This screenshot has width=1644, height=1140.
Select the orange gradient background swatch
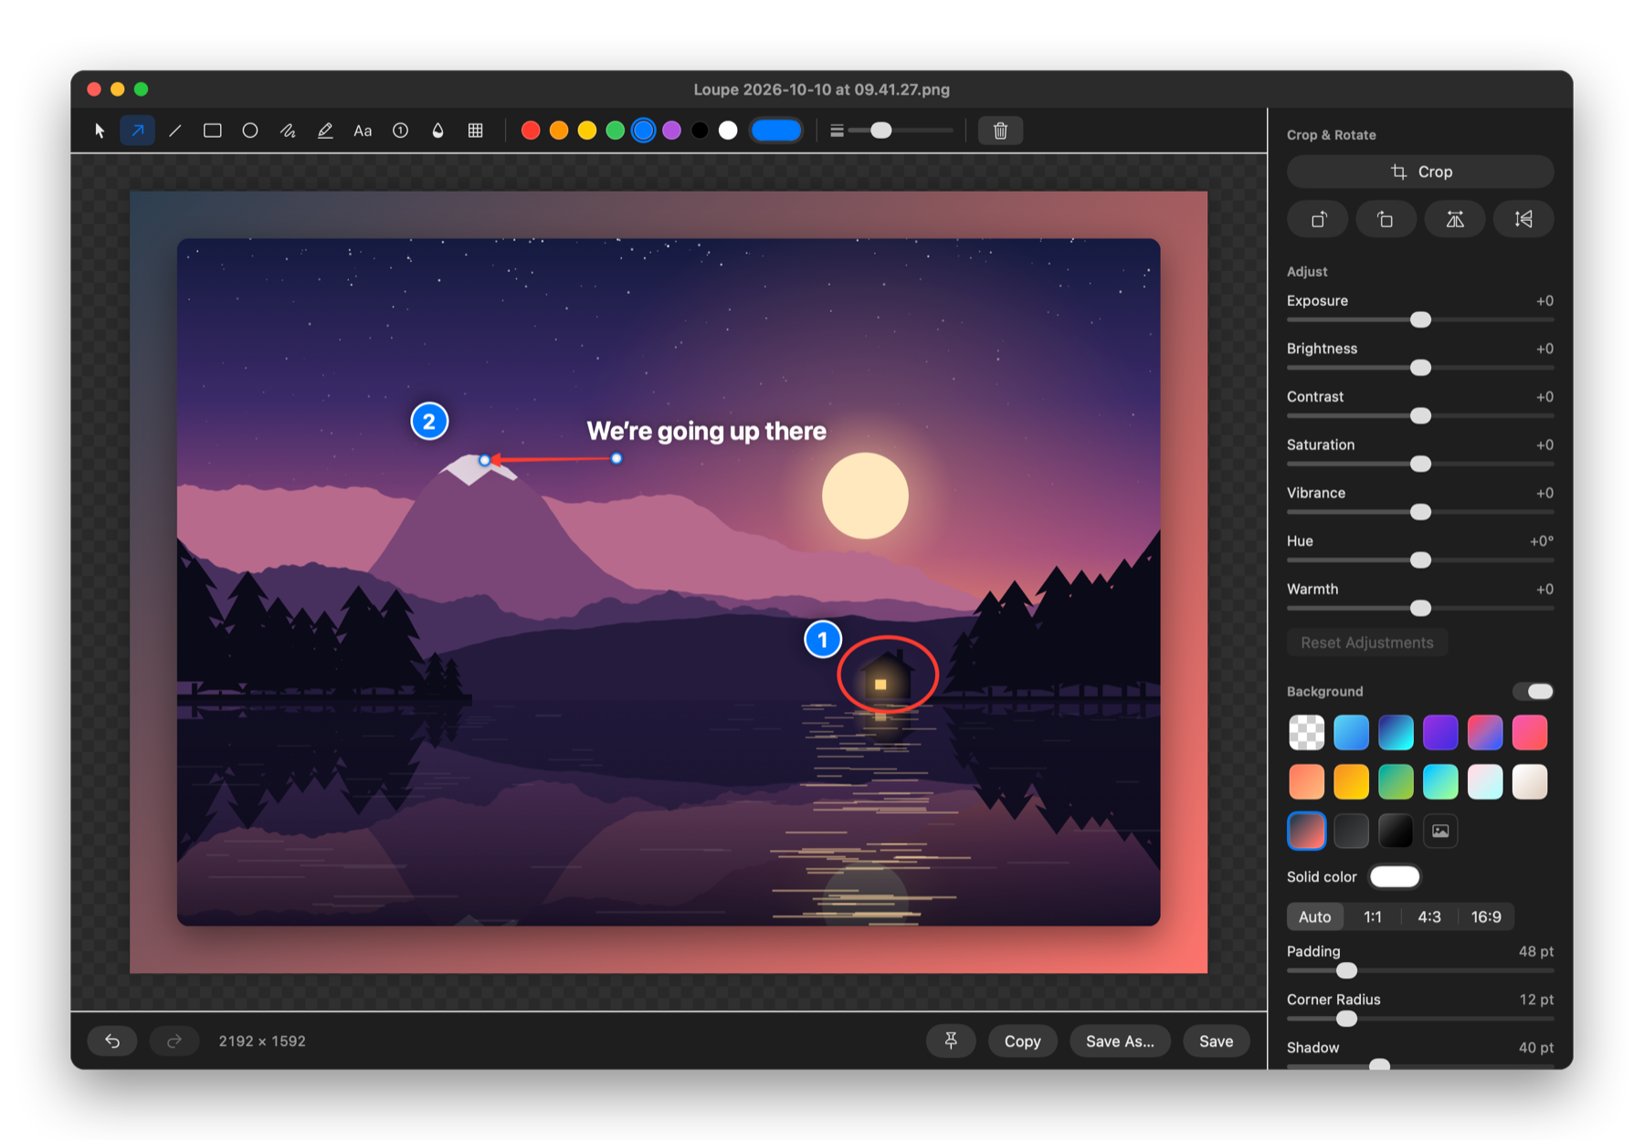[x=1351, y=781]
